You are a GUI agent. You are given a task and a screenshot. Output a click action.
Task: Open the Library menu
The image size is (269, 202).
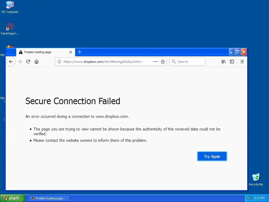(224, 62)
